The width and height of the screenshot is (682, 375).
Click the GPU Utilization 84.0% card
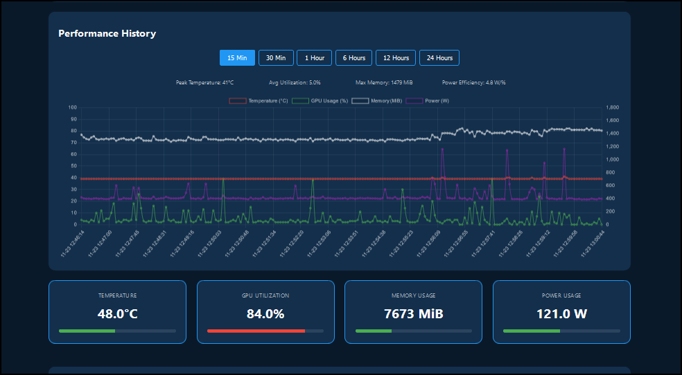[x=265, y=311]
